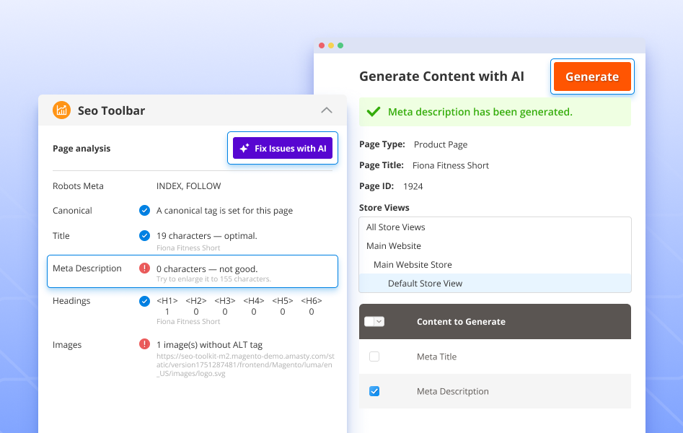Collapse the Seo Toolbar panel
Screen dimensions: 683x433
[x=327, y=110]
